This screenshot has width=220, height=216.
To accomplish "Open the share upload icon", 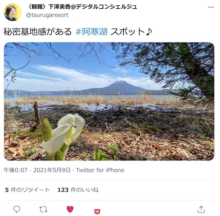I will [x=201, y=209].
